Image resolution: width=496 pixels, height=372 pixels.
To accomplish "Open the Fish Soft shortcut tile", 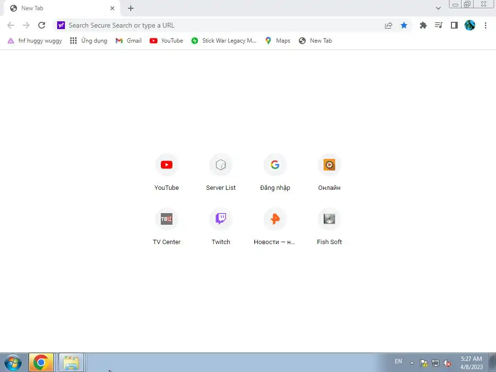I will click(329, 227).
